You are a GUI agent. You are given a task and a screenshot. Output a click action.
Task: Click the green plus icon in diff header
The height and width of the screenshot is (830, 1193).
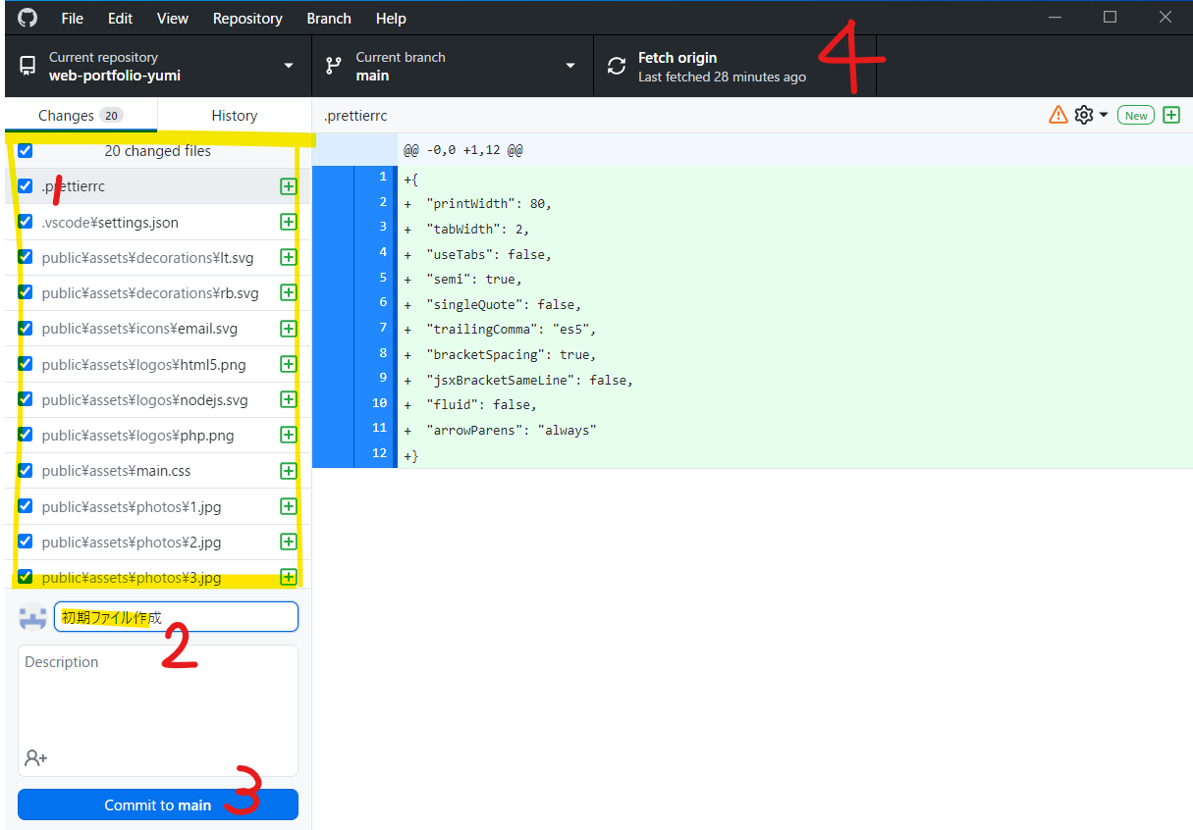1171,115
